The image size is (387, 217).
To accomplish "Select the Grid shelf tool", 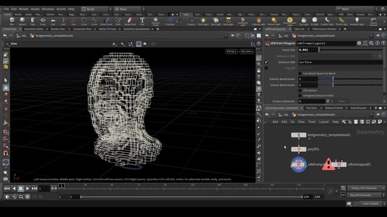I will point(53,21).
